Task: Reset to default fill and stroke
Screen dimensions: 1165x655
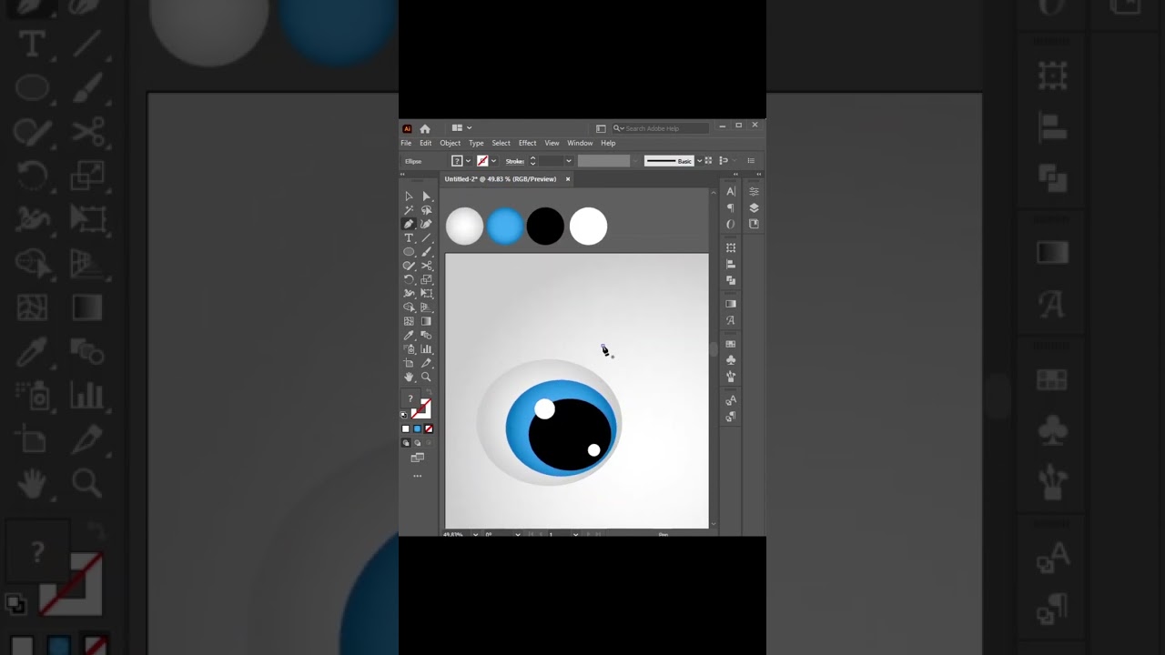Action: tap(404, 415)
